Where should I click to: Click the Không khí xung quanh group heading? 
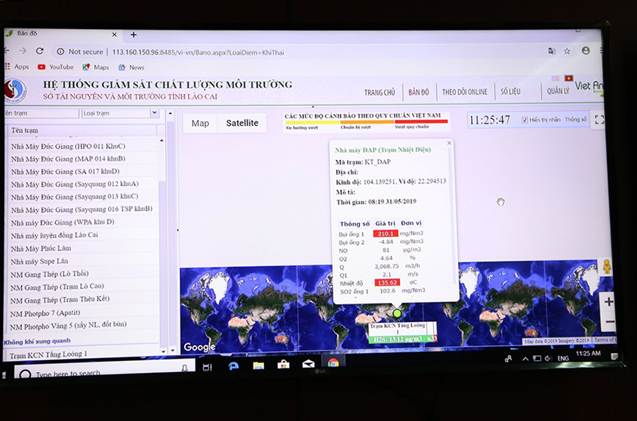tap(37, 342)
